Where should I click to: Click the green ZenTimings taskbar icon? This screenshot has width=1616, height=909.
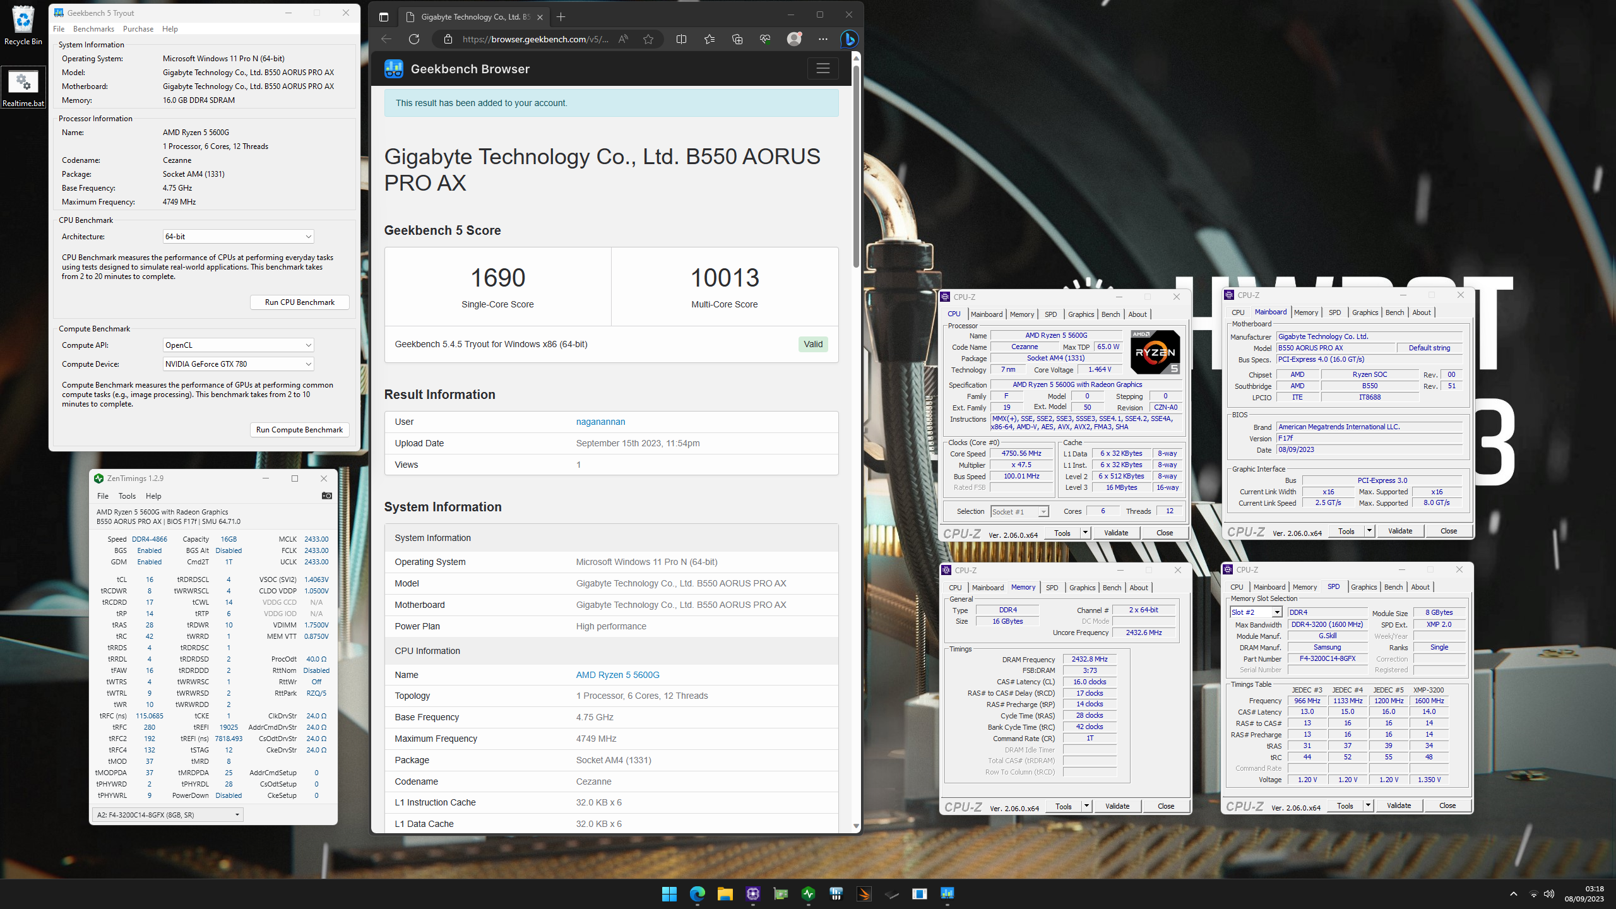(808, 894)
